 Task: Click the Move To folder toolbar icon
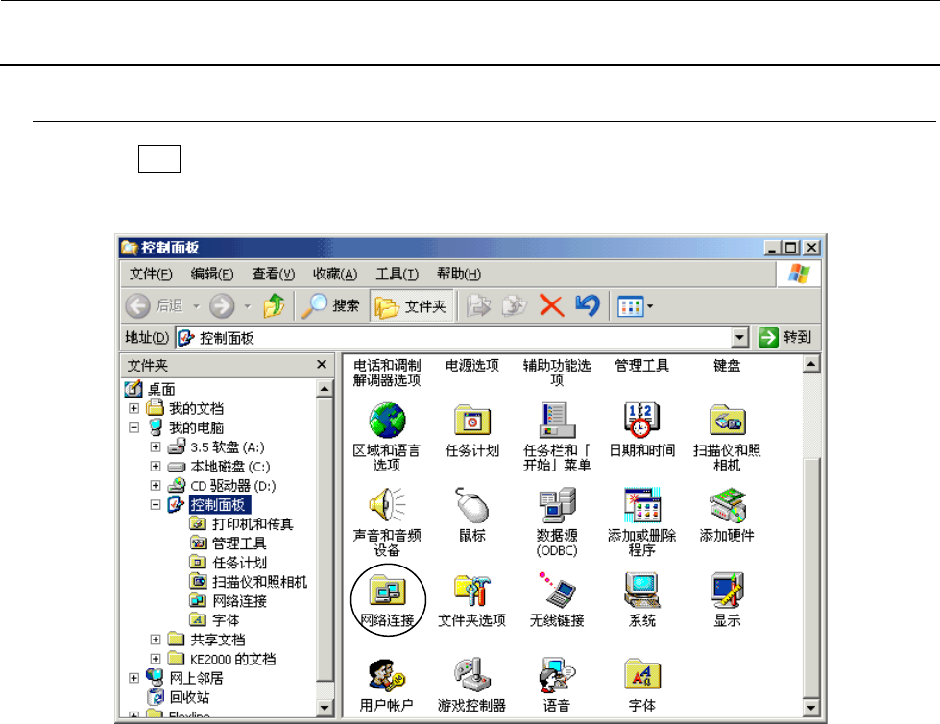point(478,305)
